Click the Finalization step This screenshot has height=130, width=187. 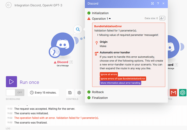[x=100, y=98]
